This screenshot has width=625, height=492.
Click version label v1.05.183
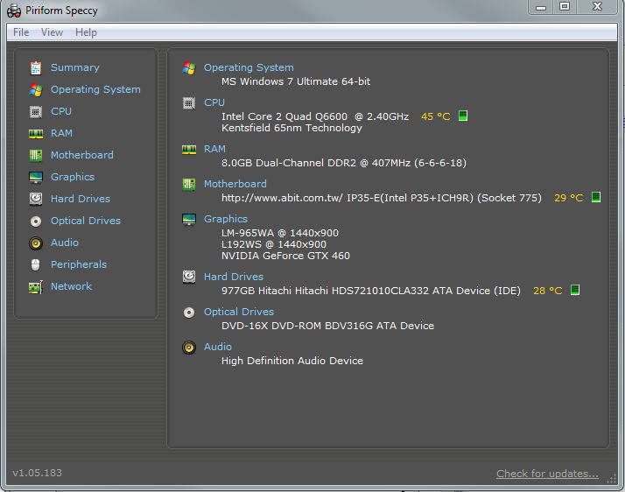(38, 473)
